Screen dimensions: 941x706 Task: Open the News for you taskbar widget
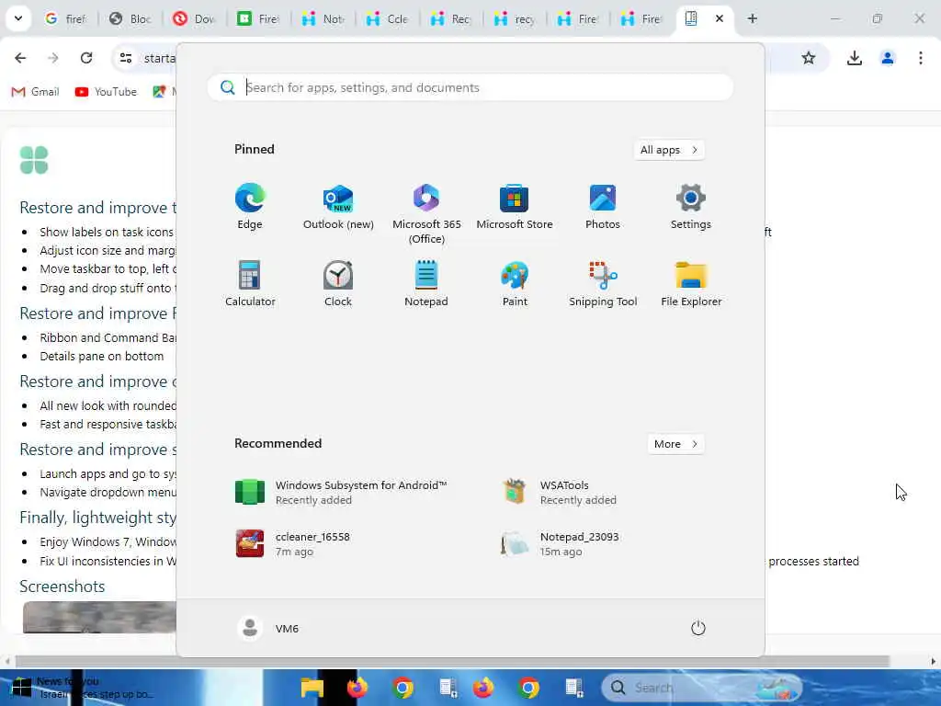[96, 688]
